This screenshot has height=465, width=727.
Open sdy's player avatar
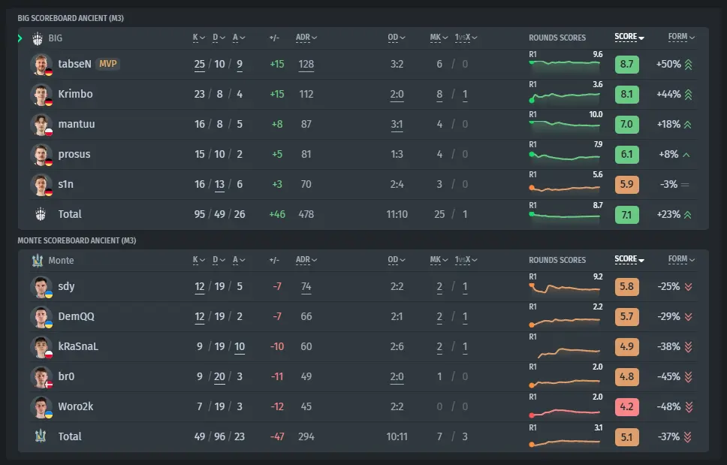coord(41,287)
